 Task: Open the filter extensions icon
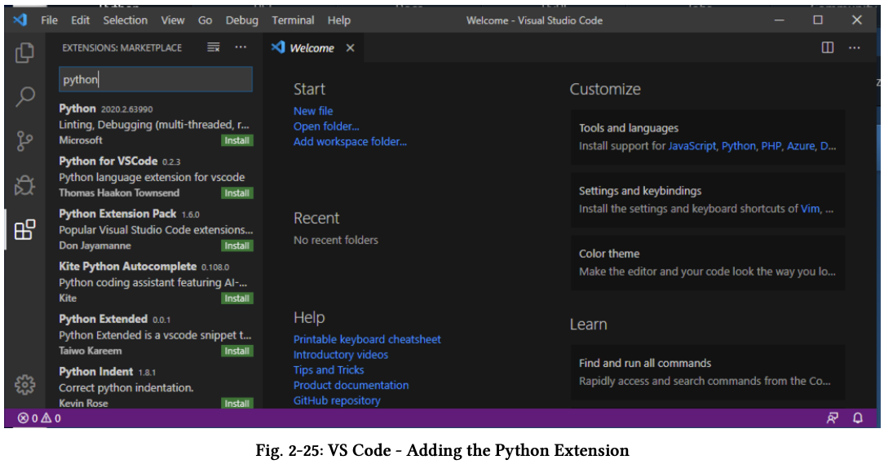[x=212, y=47]
